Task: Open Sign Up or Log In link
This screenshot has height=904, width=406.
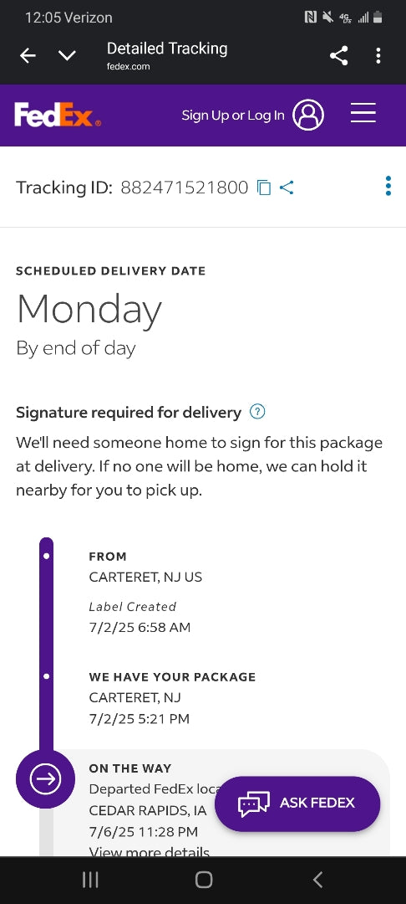Action: (233, 116)
